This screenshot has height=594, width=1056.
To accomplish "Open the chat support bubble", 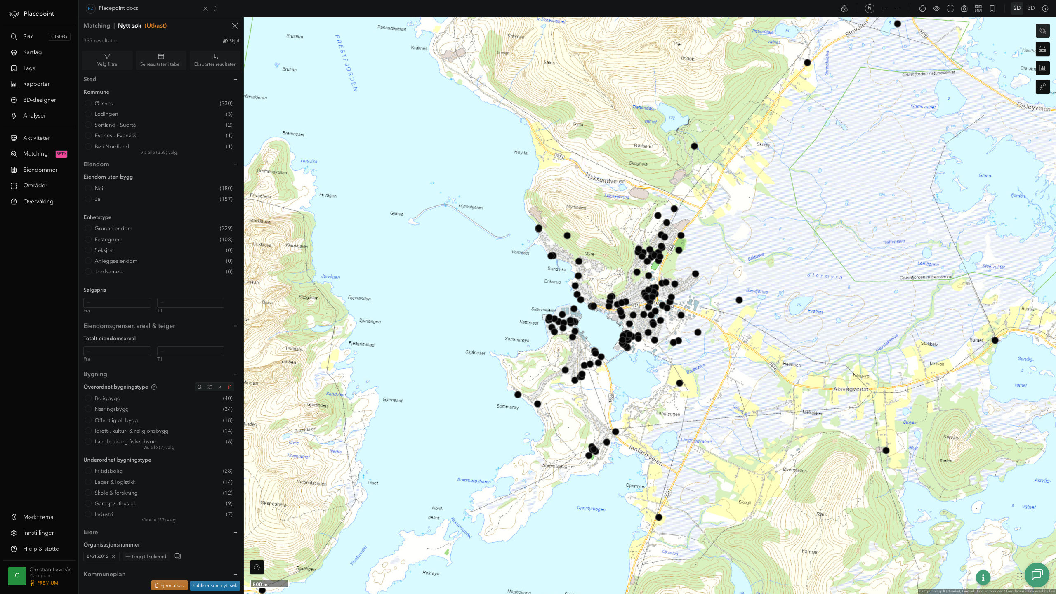I will [1037, 575].
